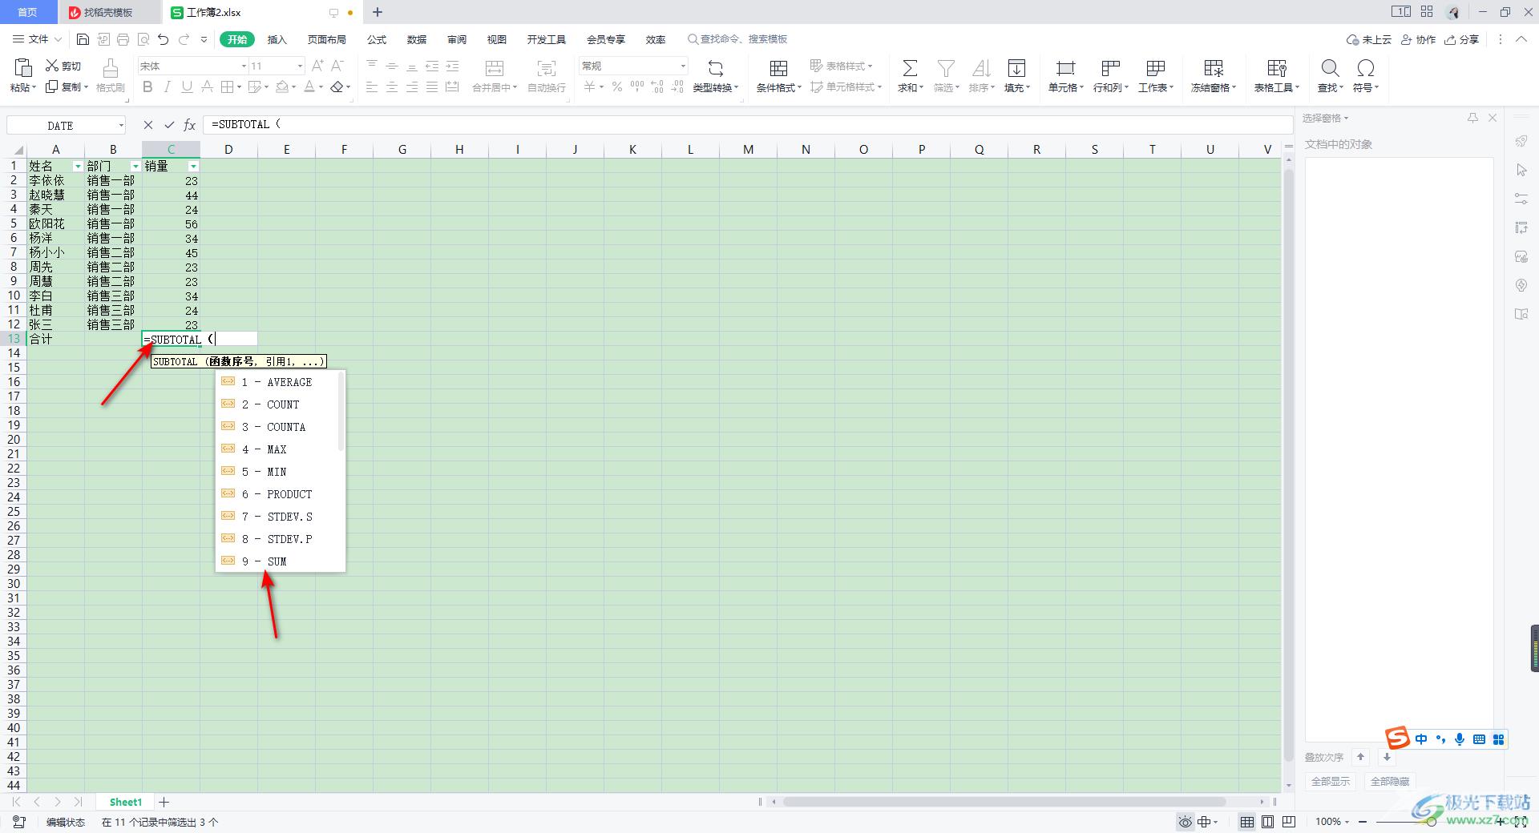This screenshot has height=833, width=1539.
Task: Confirm formula with checkmark button
Action: pos(169,125)
